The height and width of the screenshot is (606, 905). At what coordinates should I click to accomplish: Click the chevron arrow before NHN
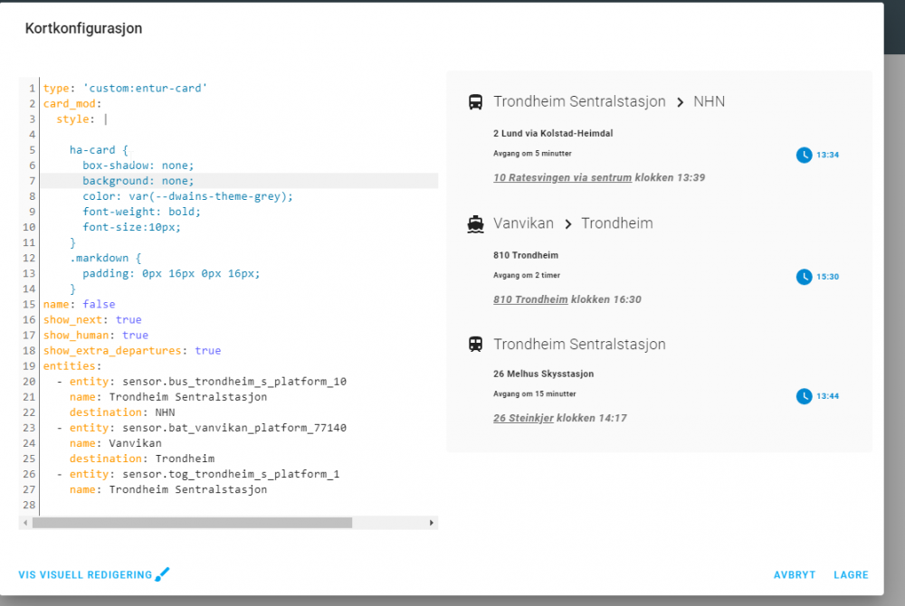[680, 102]
